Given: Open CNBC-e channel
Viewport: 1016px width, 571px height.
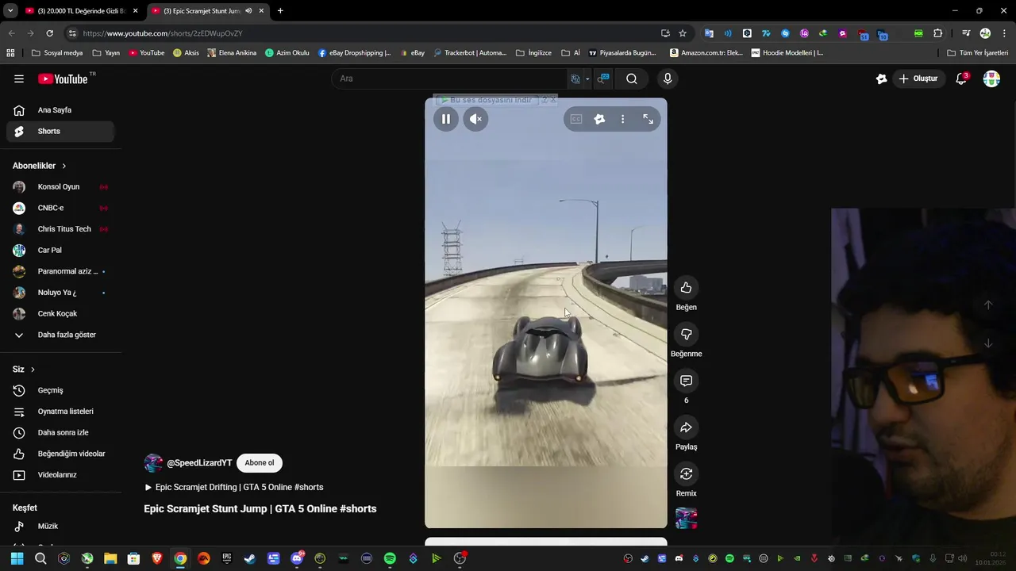Looking at the screenshot, I should (60, 208).
